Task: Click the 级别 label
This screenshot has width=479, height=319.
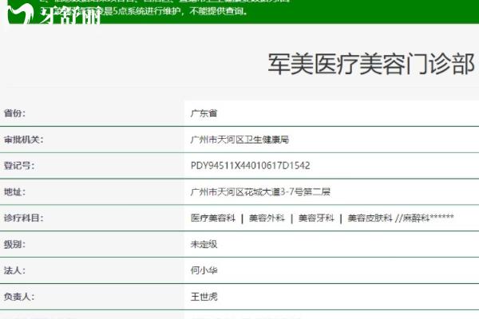Action: tap(14, 245)
